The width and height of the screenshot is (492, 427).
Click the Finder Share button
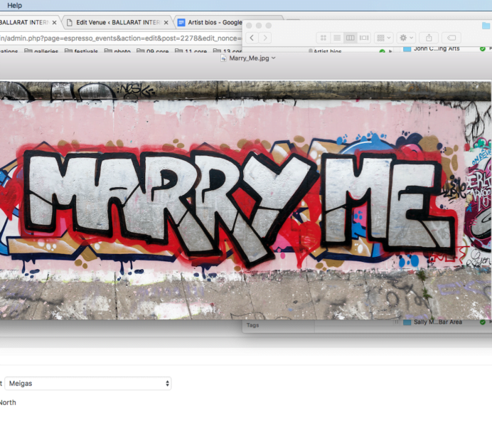429,38
